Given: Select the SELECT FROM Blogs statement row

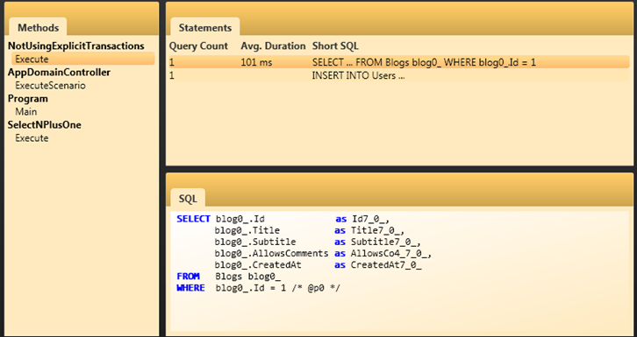Looking at the screenshot, I should [399, 62].
